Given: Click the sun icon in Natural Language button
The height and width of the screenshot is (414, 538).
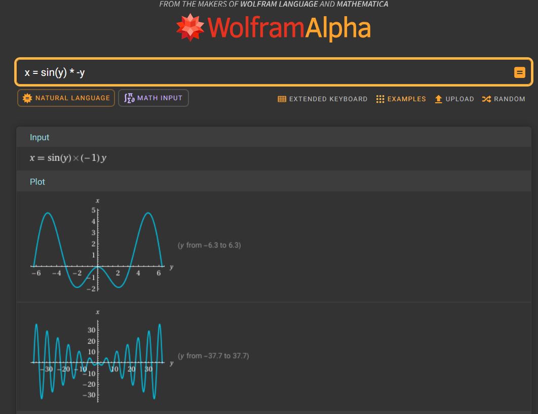Looking at the screenshot, I should pos(27,98).
